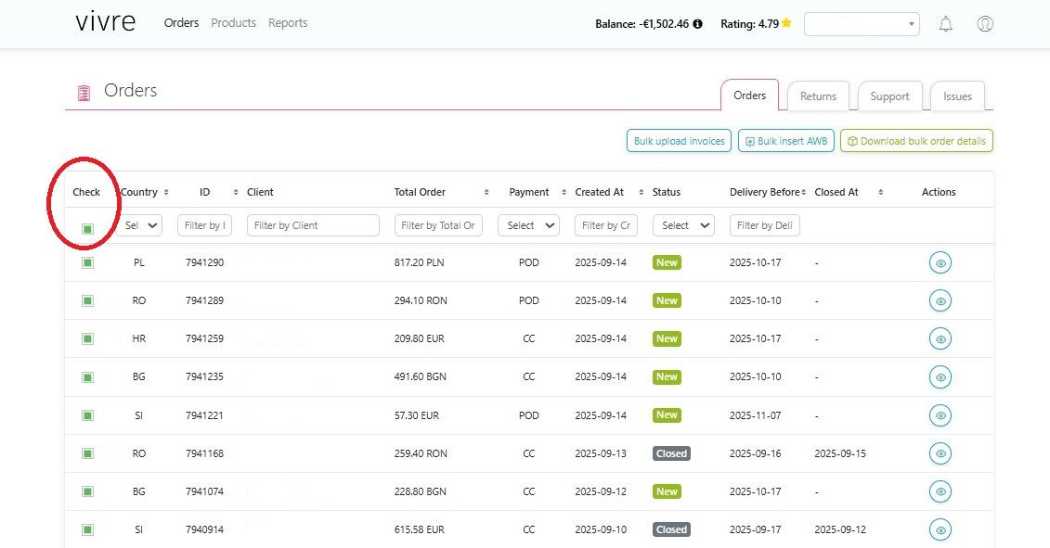Open the country filter dropdown
Screen dimensions: 1050x548
tap(139, 225)
